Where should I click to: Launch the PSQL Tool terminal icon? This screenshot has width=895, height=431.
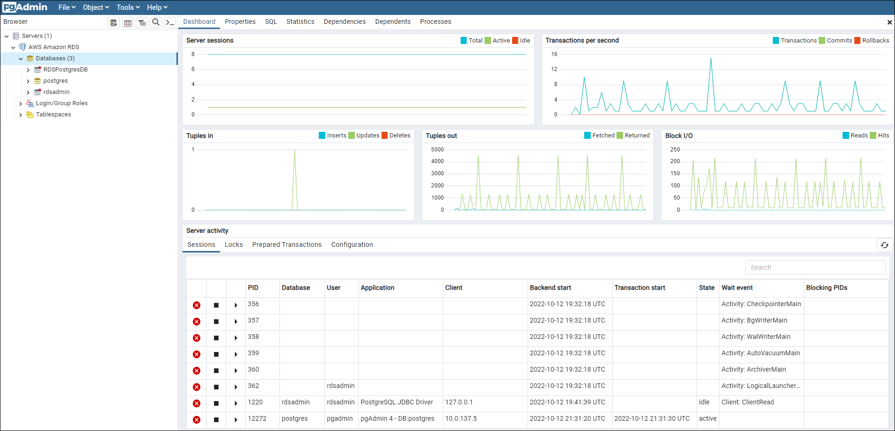point(170,22)
